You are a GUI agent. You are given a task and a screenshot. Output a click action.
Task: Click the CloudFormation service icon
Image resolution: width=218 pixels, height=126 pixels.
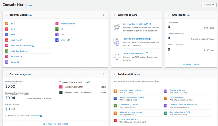(x=57, y=24)
